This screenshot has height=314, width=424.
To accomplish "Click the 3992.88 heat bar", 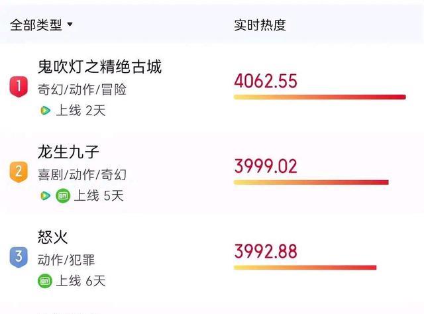I will pos(305,268).
